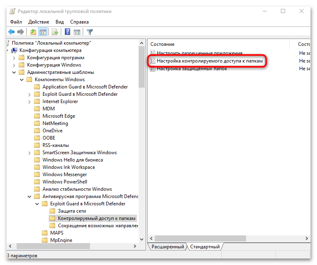Image resolution: width=317 pixels, height=265 pixels.
Task: Collapse the nested Exploit Guard в Microsoft Defender node
Action: coord(37,204)
